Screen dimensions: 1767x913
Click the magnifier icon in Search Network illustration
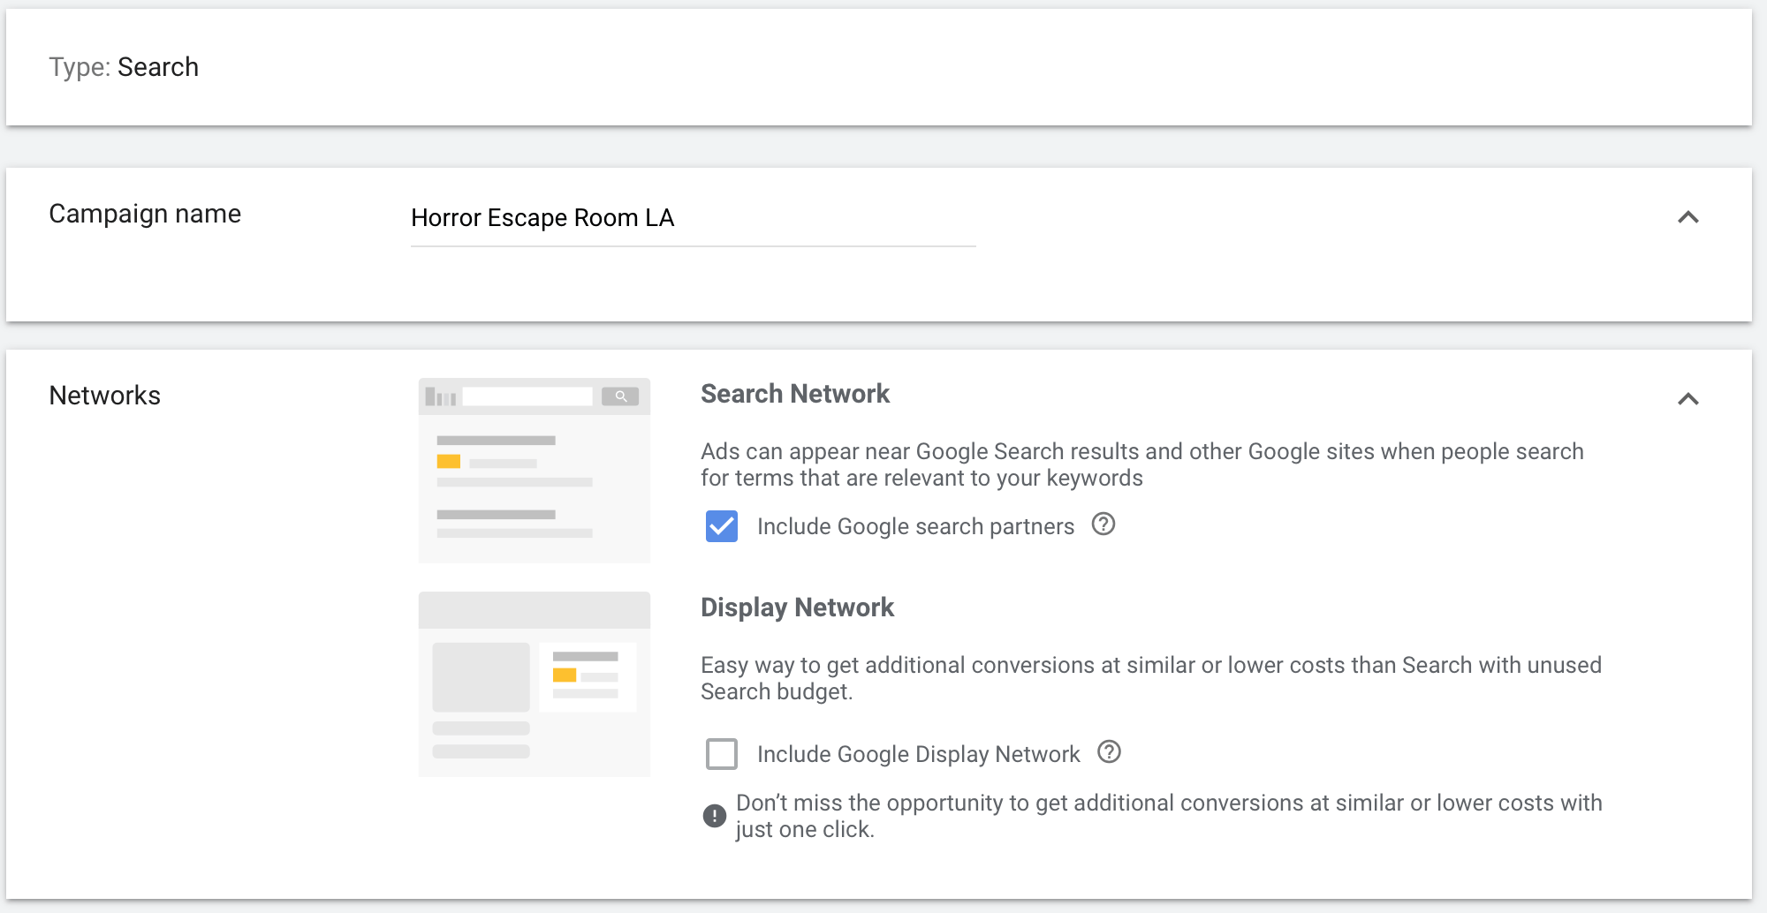point(621,396)
